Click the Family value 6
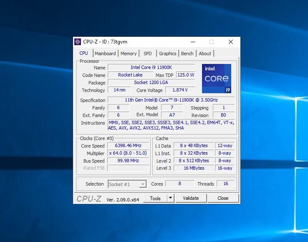 119,107
